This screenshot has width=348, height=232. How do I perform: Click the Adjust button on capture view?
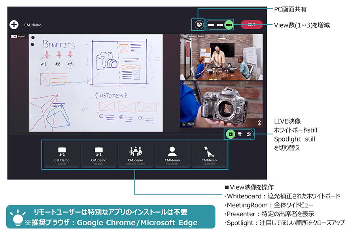pyautogui.click(x=191, y=124)
